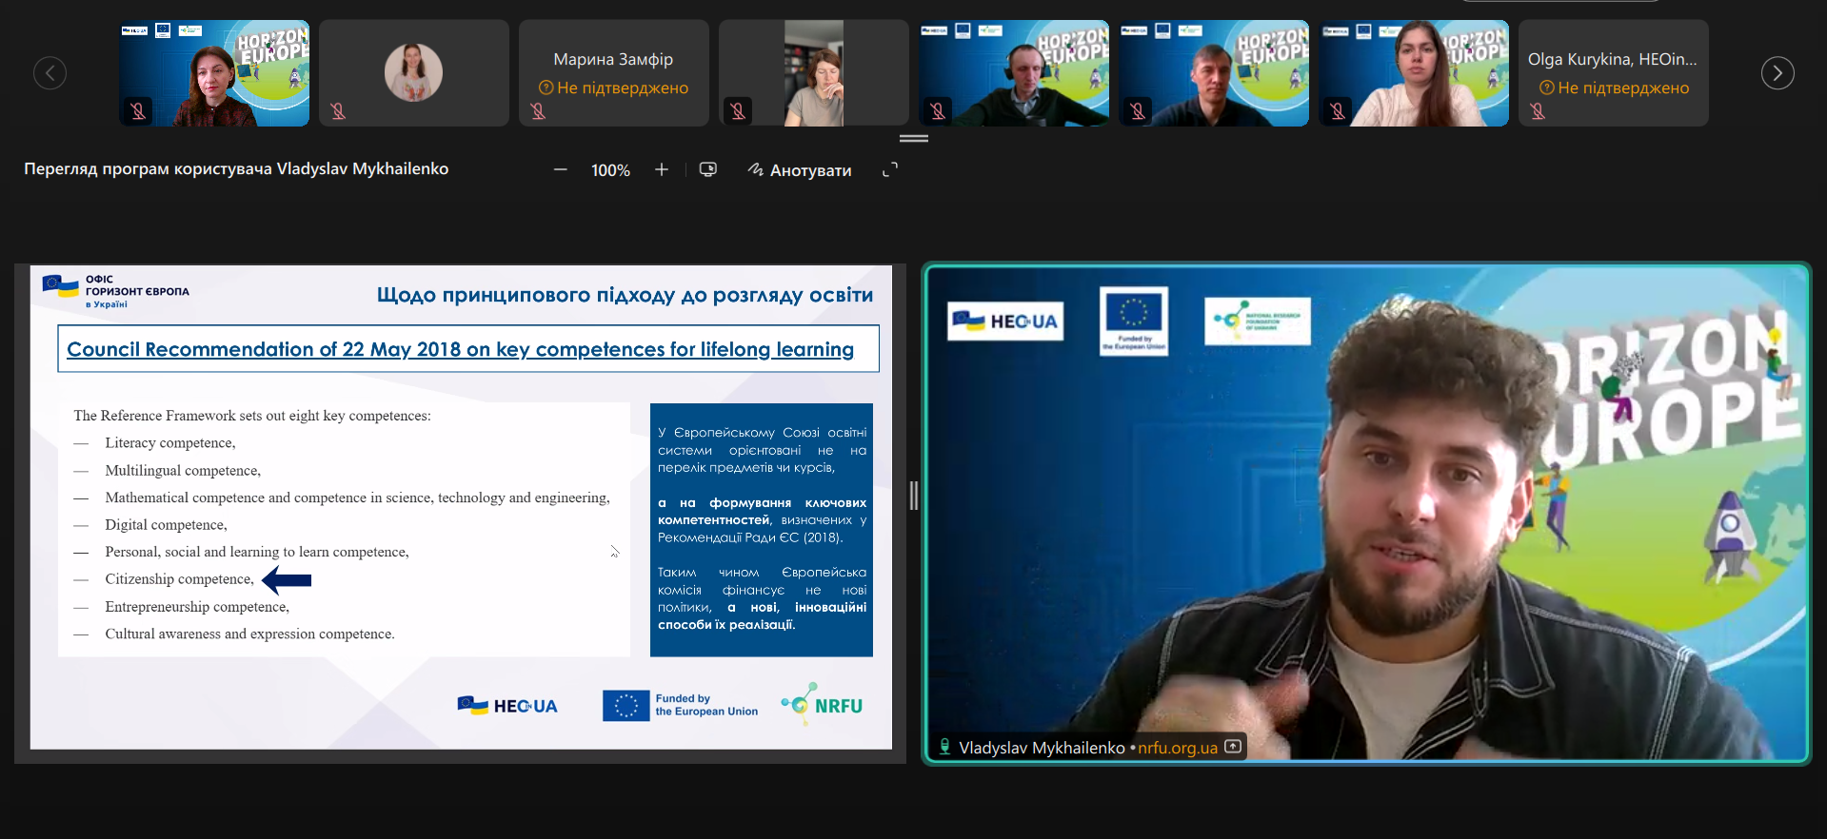This screenshot has height=839, width=1827.
Task: Click muted mic on round avatar tile
Action: pos(338,111)
